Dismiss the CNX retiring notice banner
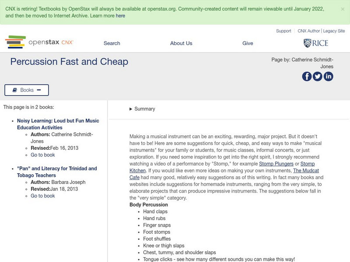The width and height of the screenshot is (350, 262). [343, 9]
